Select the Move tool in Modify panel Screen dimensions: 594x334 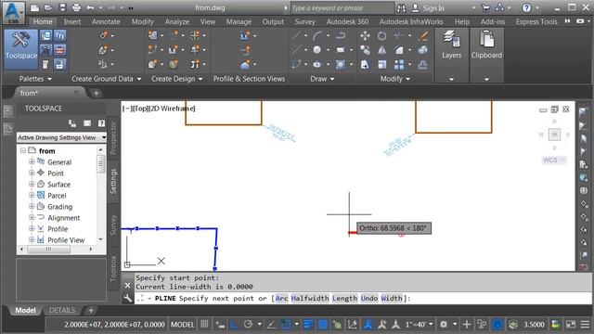365,35
